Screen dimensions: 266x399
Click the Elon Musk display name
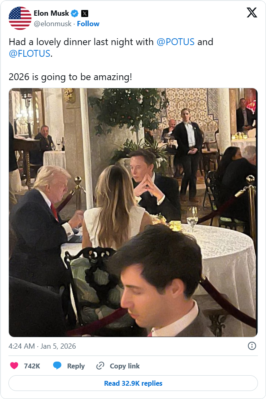click(51, 13)
